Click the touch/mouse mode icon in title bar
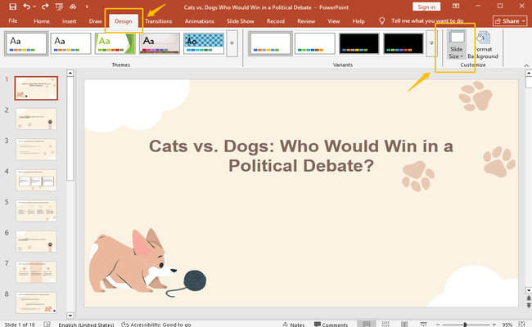 click(73, 7)
